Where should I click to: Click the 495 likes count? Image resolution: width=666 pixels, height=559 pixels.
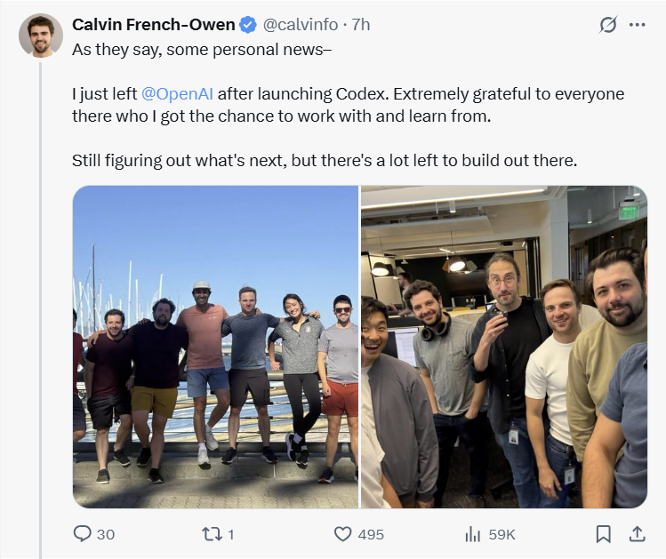(371, 534)
